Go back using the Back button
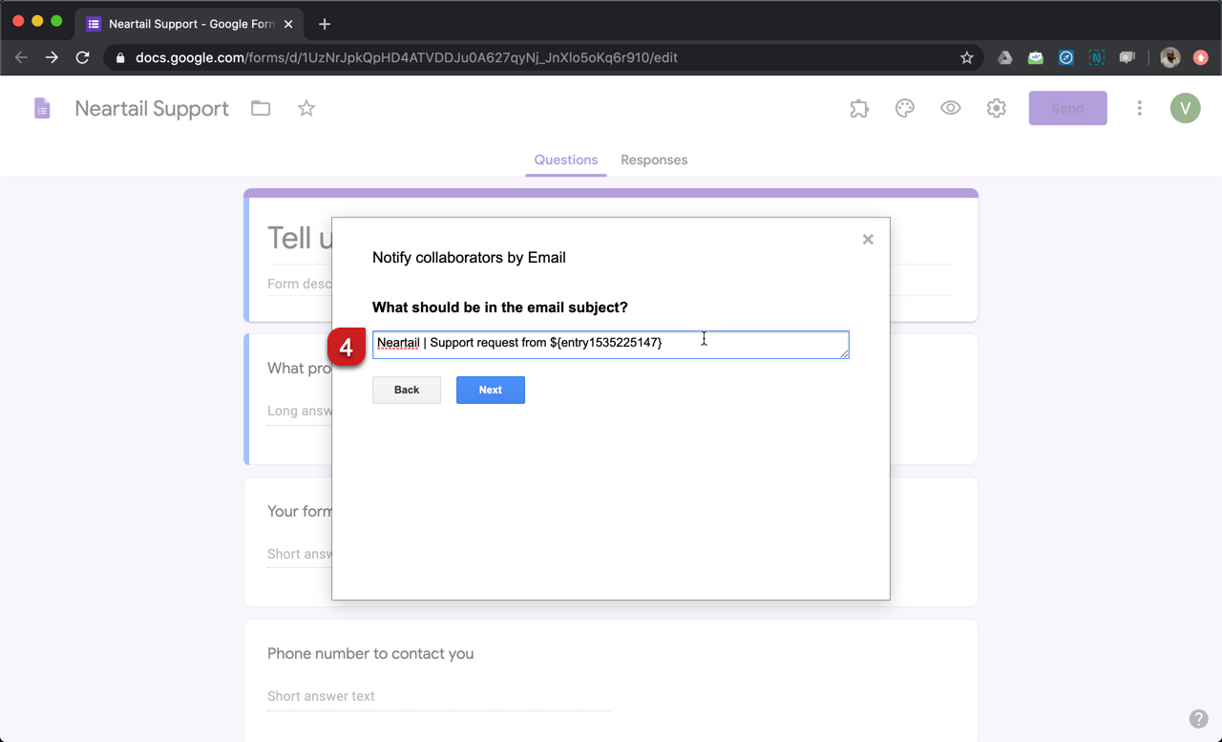Viewport: 1222px width, 742px height. coord(406,390)
